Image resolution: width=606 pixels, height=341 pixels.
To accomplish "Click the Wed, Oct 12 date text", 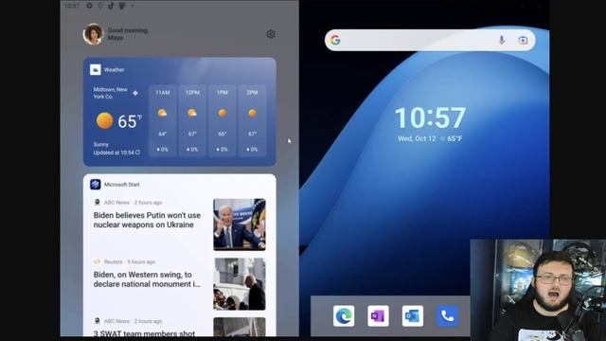I will coord(417,138).
